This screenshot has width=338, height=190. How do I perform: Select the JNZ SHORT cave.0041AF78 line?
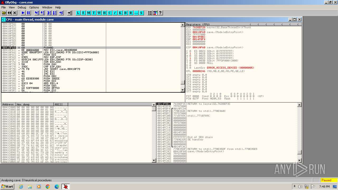pos(91,69)
